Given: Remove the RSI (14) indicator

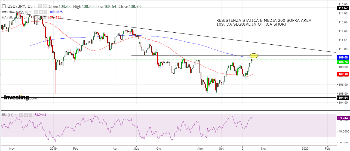Looking at the screenshot, I should point(30,115).
